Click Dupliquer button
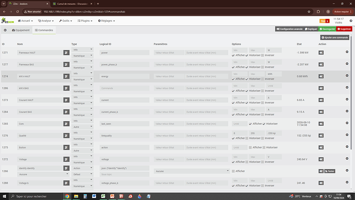Viewport: 355px width, 200px height. [311, 29]
